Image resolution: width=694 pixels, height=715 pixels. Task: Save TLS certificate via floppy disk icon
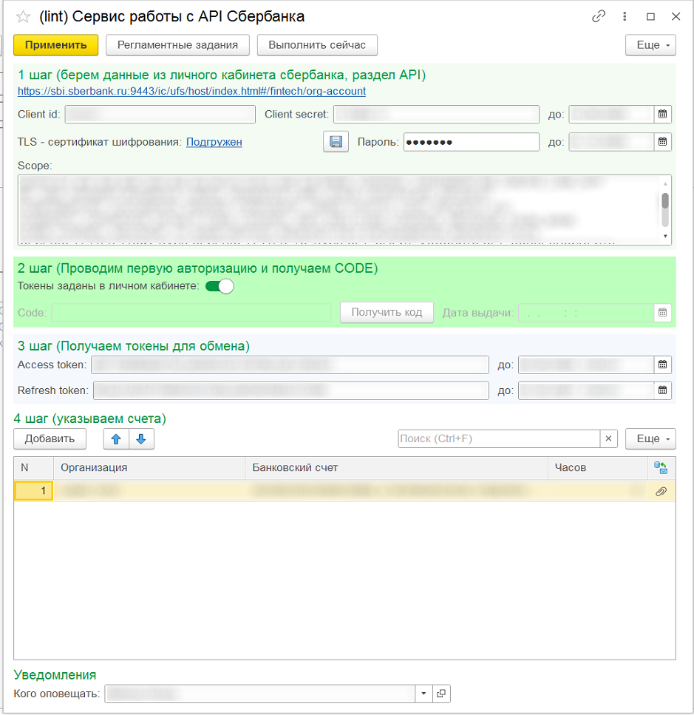(336, 142)
